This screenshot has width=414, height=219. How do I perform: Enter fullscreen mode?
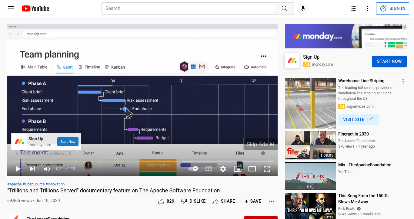coord(267,169)
